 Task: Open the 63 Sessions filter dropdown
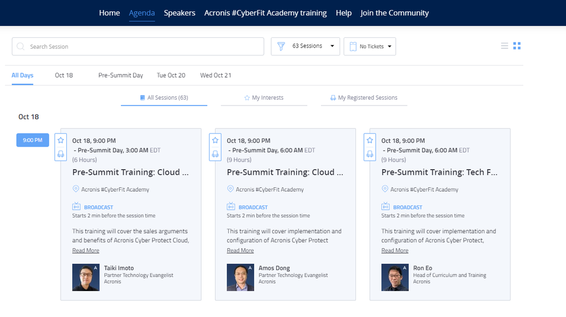(306, 46)
